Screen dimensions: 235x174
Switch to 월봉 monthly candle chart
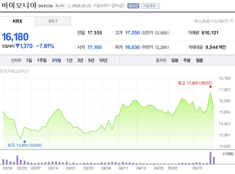199,60
